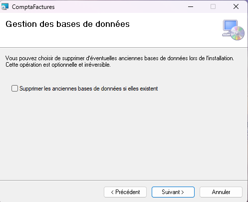Viewport: 248px width, 202px height.
Task: Go back using the Précédent button
Action: pyautogui.click(x=125, y=192)
